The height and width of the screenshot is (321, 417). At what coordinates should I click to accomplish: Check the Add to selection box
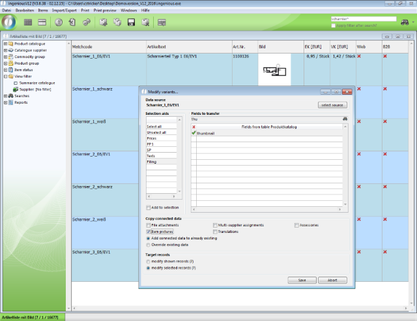pos(148,207)
